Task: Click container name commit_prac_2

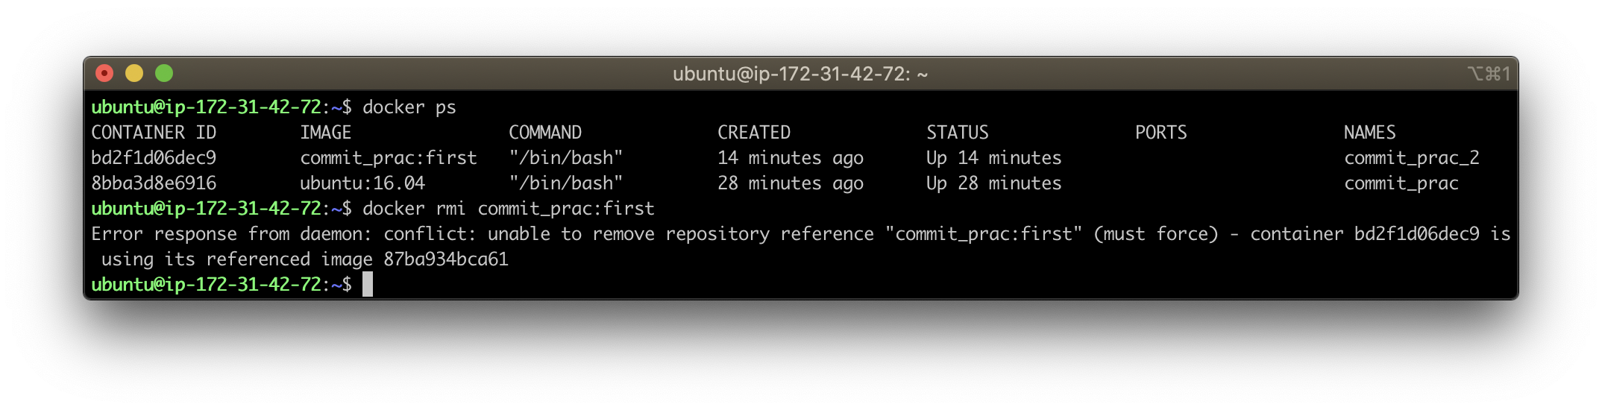Action: tap(1412, 158)
